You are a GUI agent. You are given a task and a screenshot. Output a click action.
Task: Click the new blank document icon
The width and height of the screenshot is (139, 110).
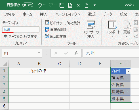coord(87,5)
